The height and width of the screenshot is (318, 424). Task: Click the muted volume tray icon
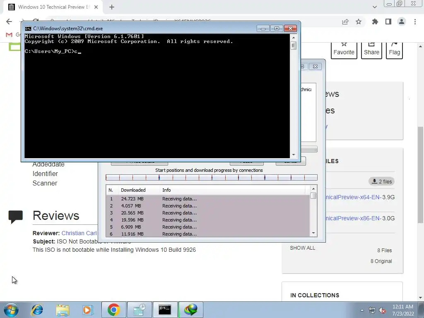click(x=382, y=311)
